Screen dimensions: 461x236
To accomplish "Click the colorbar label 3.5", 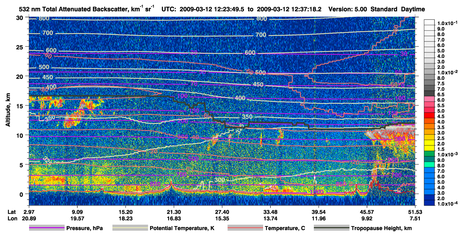I will pyautogui.click(x=441, y=127).
